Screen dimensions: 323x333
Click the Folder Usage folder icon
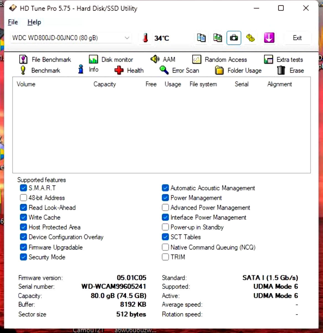pyautogui.click(x=219, y=70)
